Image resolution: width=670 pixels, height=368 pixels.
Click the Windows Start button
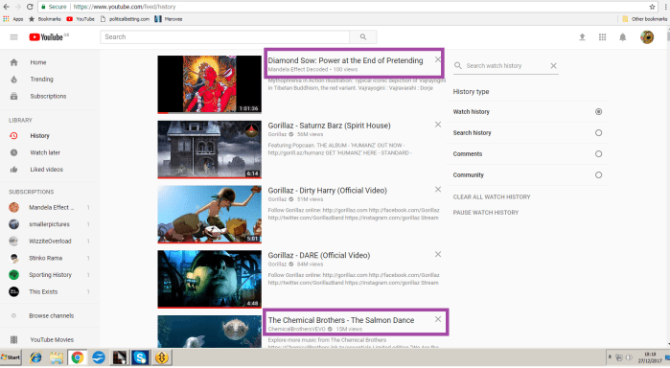11,357
